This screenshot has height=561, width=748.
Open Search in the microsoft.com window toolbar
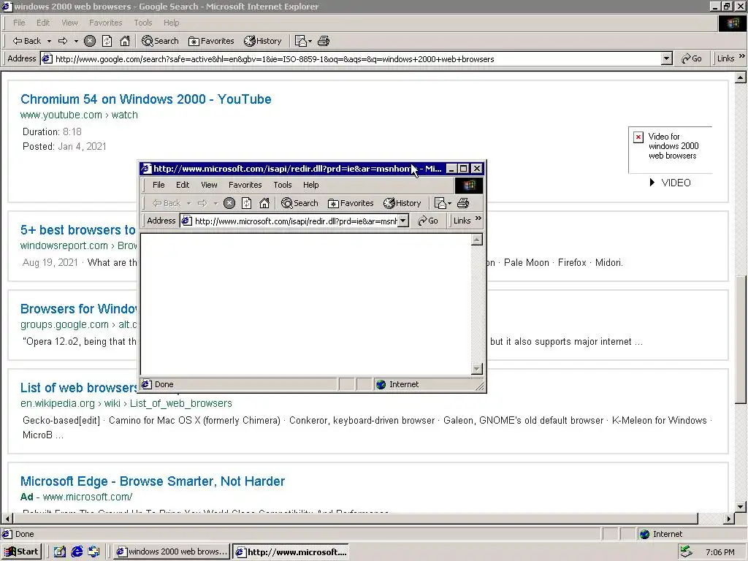[299, 203]
